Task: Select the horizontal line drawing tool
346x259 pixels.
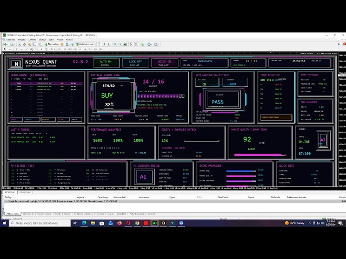Action: [x=22, y=49]
